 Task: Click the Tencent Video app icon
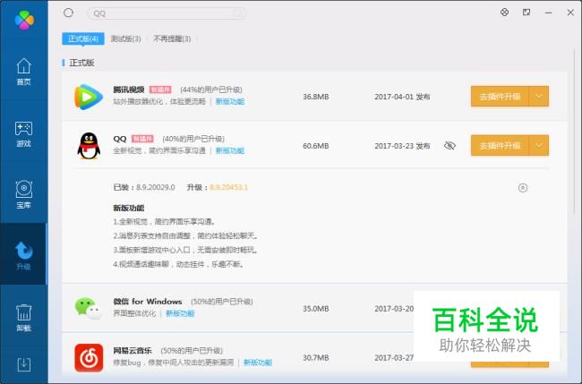[89, 97]
